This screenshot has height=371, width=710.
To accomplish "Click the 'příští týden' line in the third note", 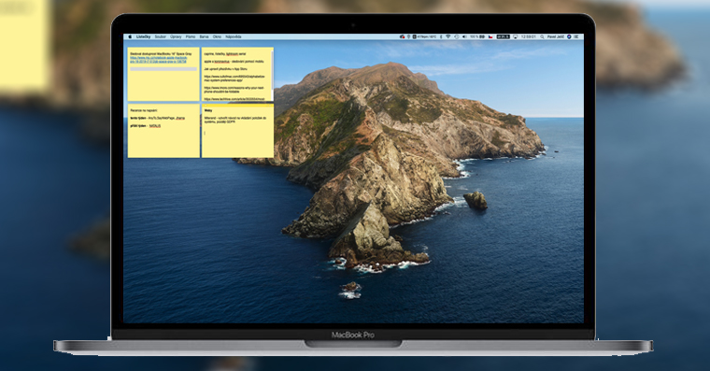I will (x=146, y=126).
